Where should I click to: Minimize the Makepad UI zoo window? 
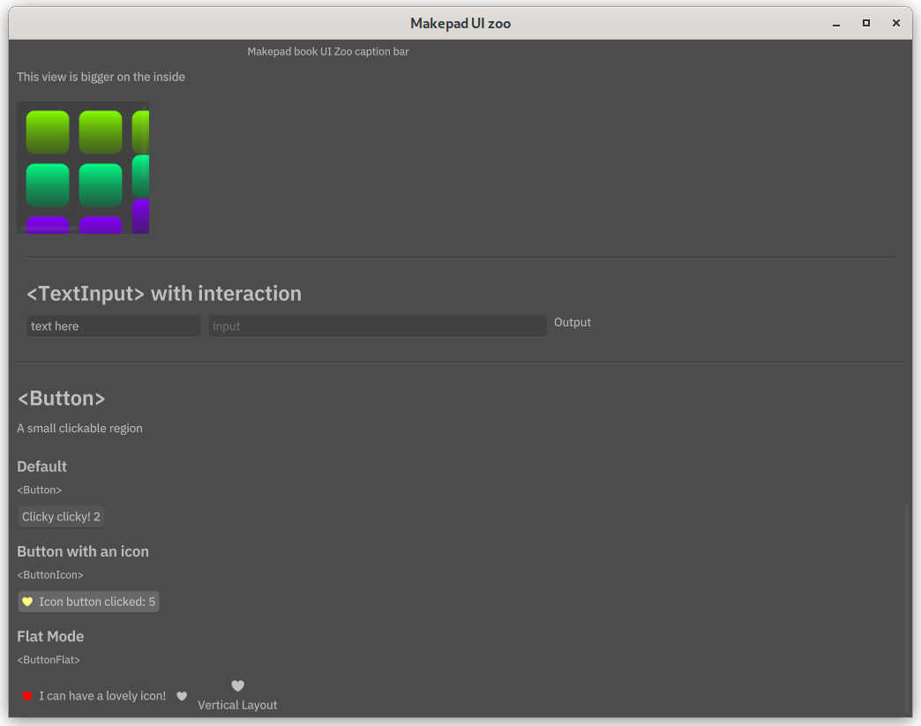coord(836,24)
